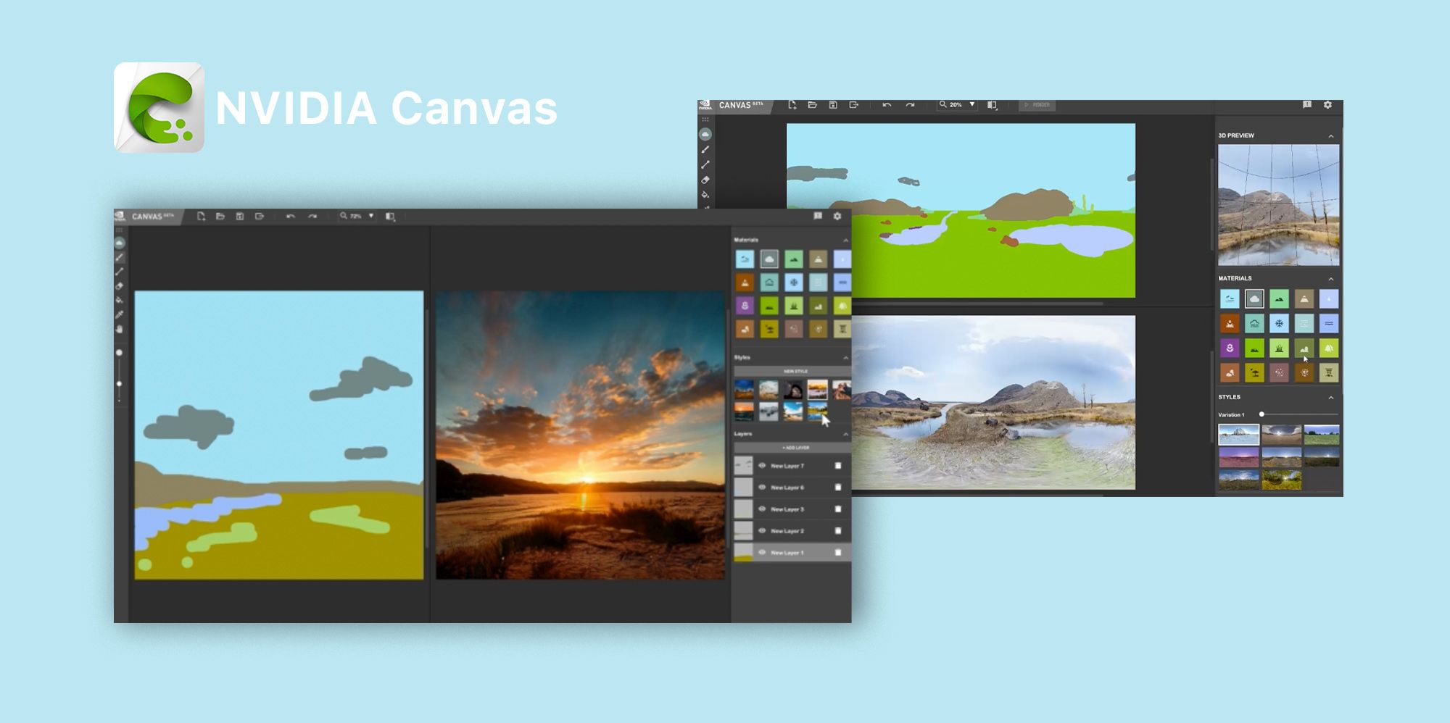Adjust the Variation 1 slider handle
Viewport: 1450px width, 723px height.
click(1261, 414)
